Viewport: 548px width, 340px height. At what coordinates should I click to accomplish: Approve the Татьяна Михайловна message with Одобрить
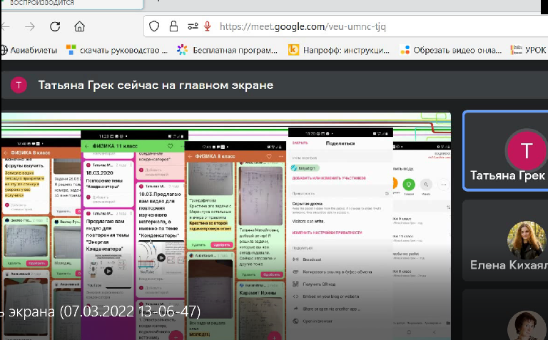click(x=272, y=274)
